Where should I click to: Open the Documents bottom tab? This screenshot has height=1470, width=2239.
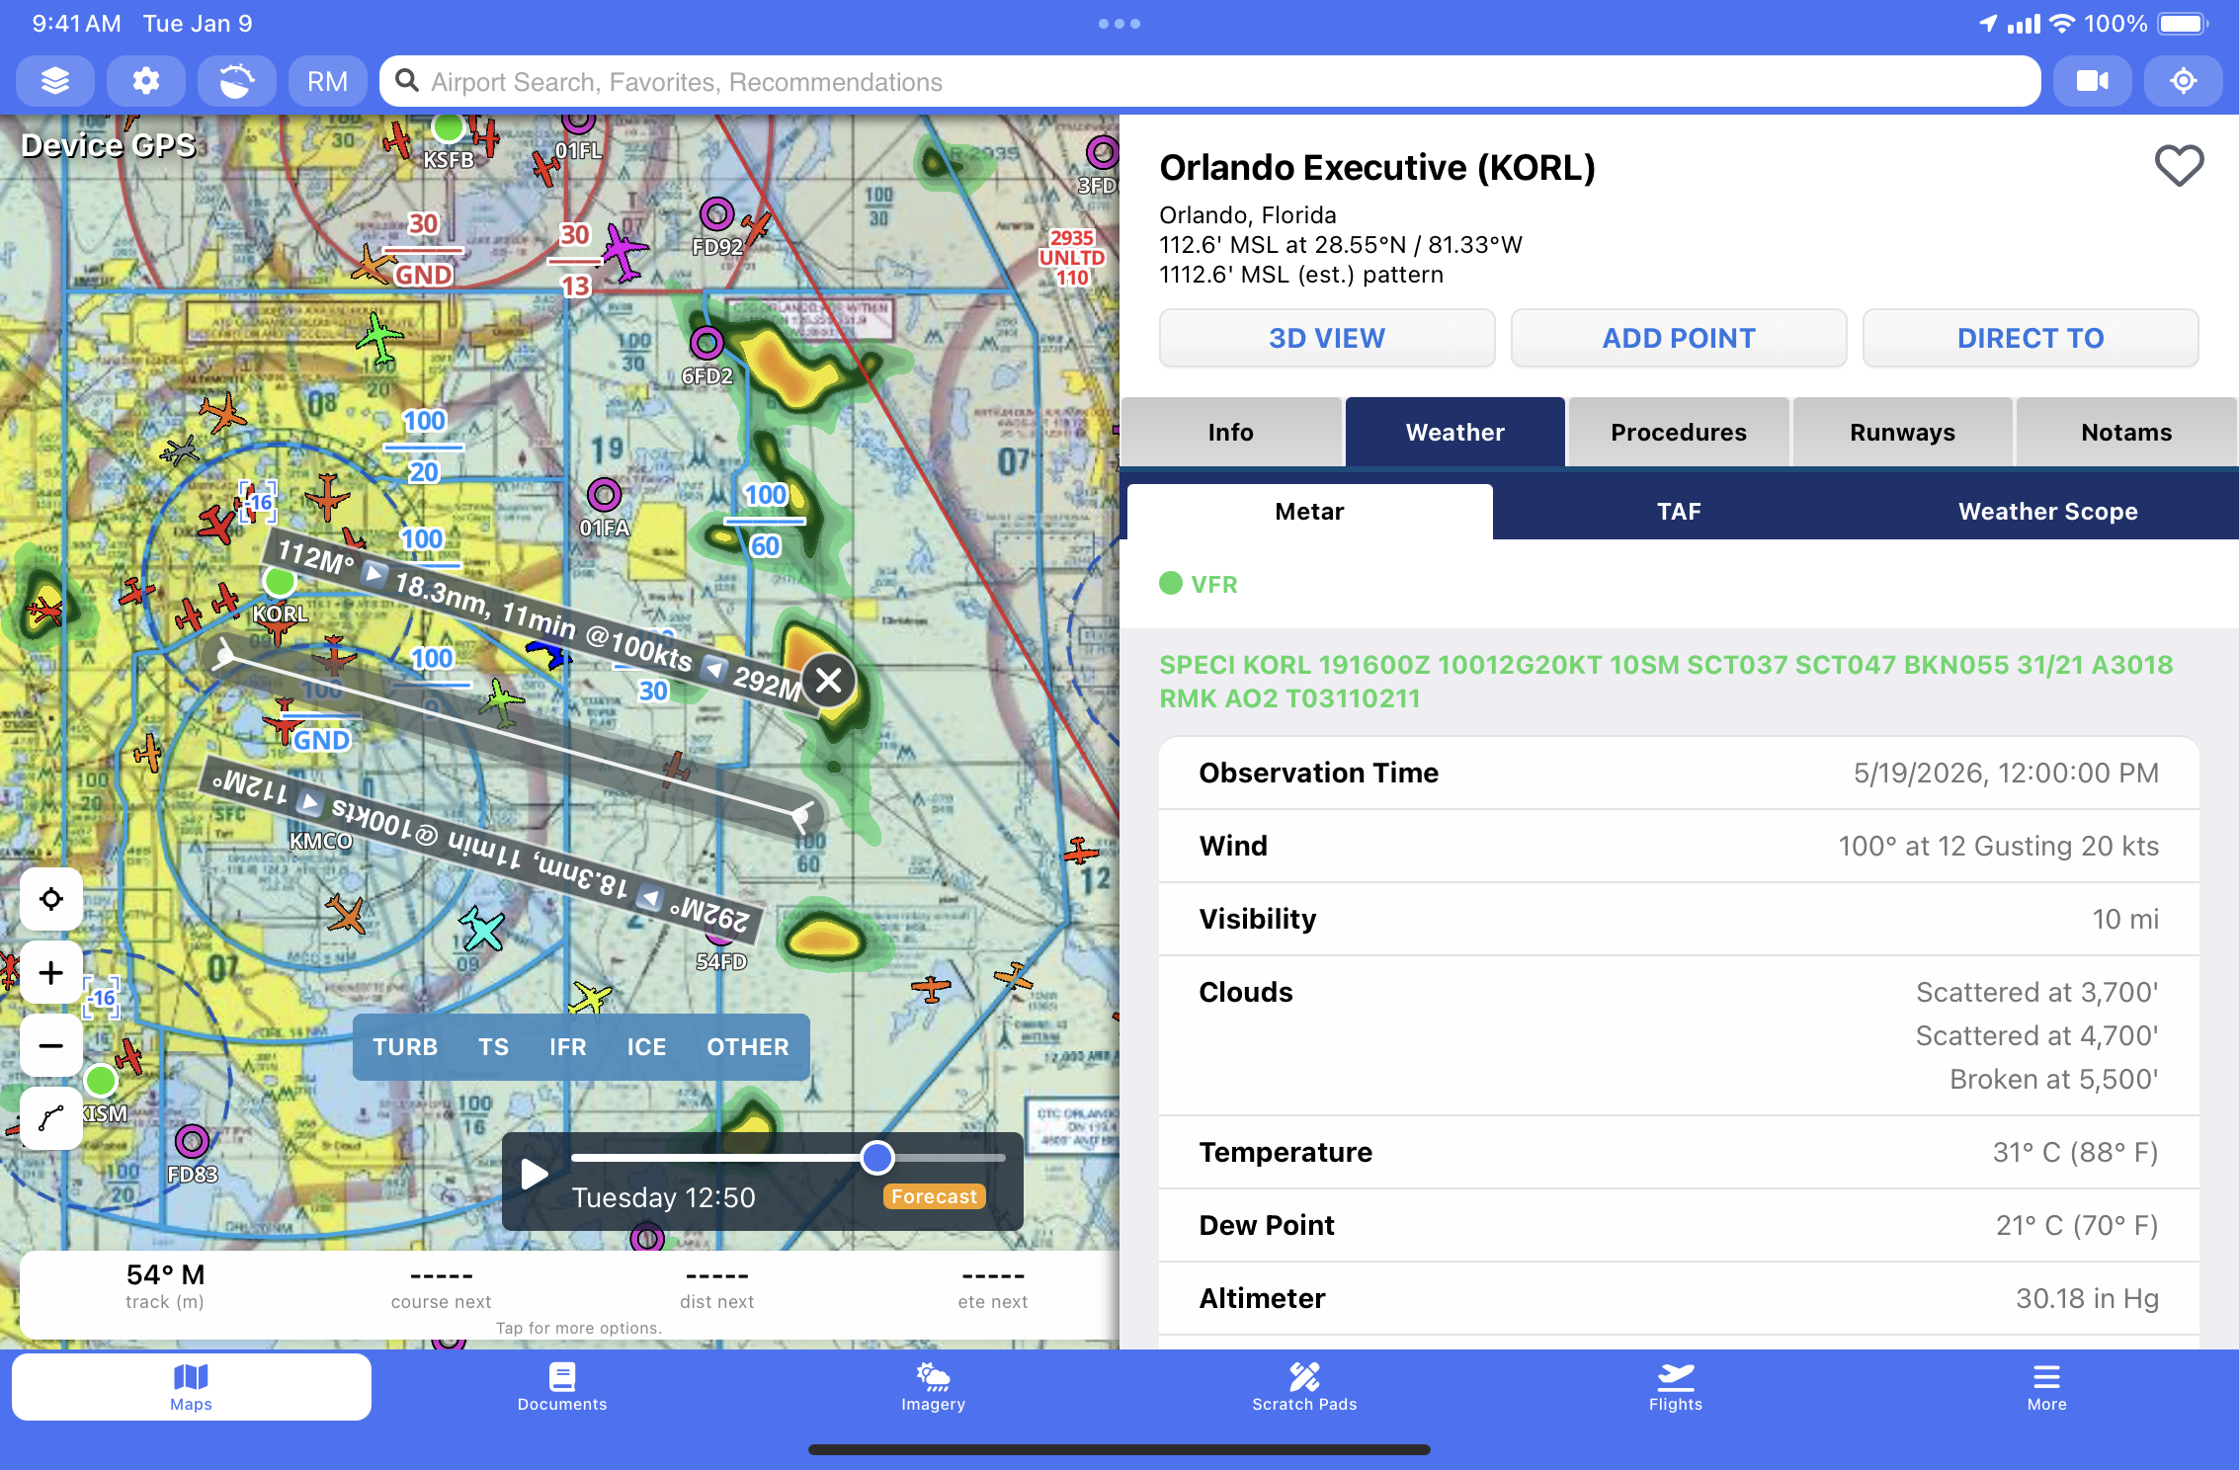tap(562, 1387)
